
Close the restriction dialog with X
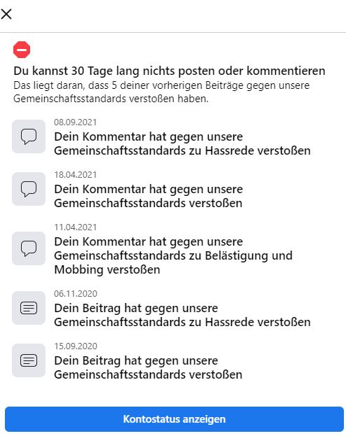point(6,14)
